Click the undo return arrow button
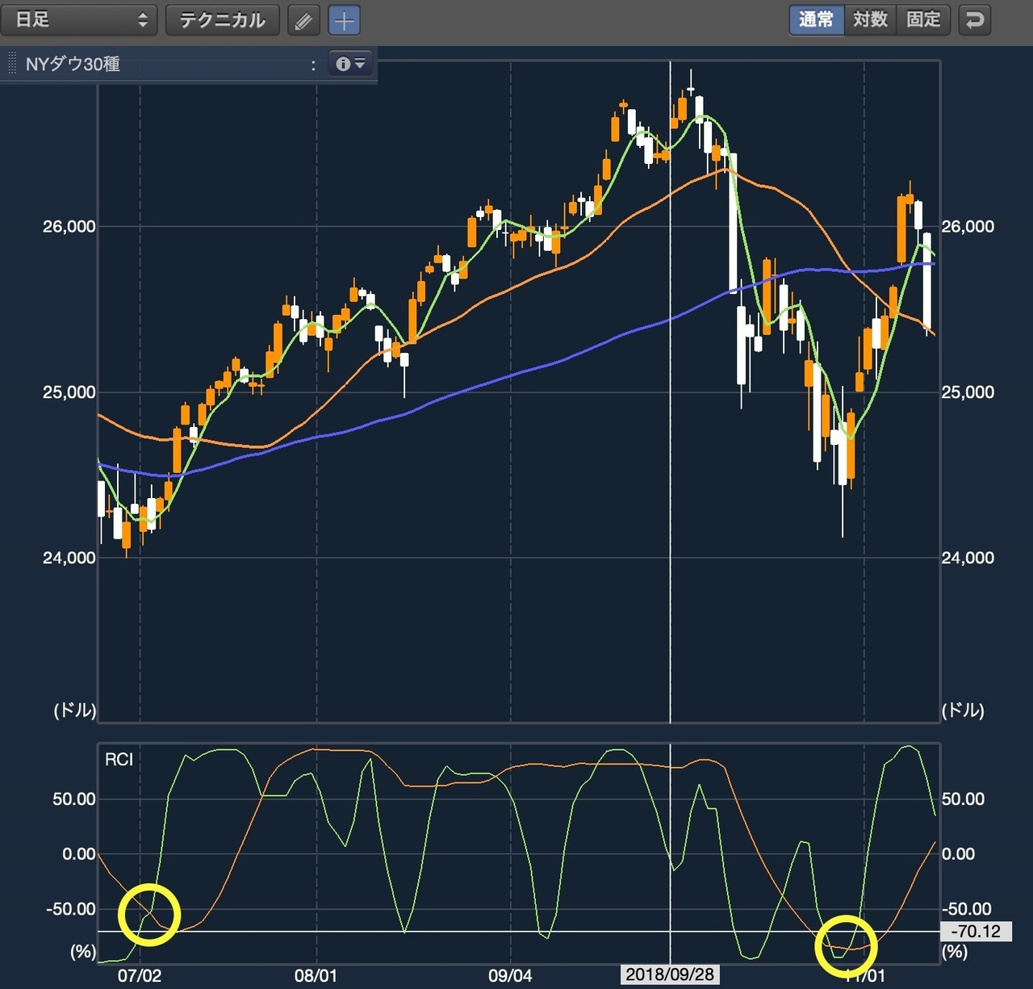Viewport: 1033px width, 989px height. point(975,20)
